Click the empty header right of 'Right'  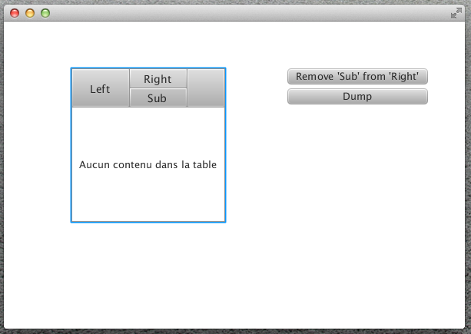click(205, 88)
